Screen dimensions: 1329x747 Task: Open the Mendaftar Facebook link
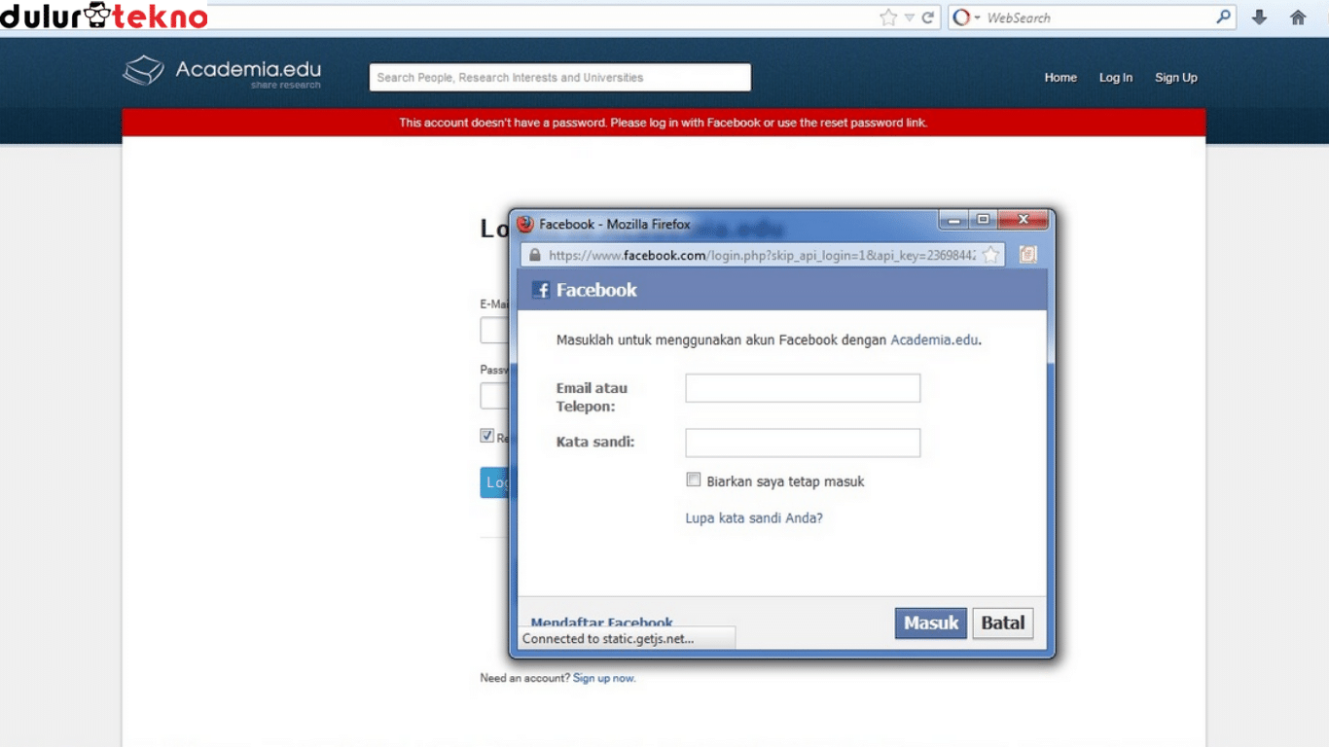pos(602,622)
